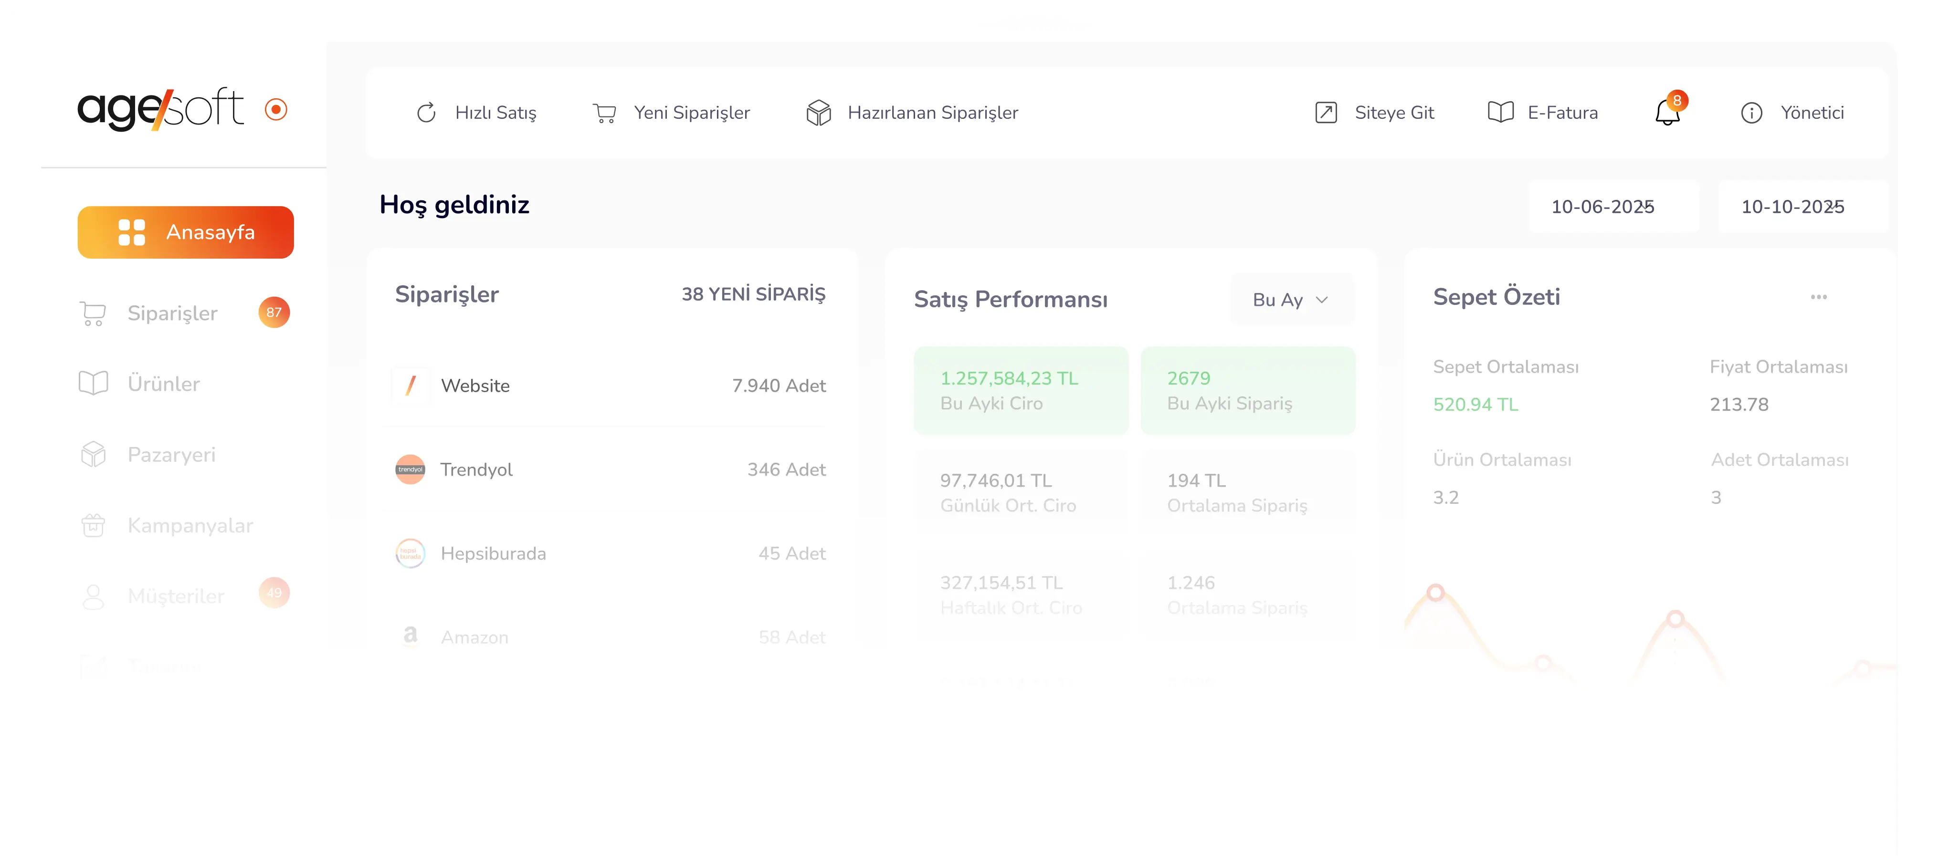Click the Yönetici info icon
Image resolution: width=1939 pixels, height=856 pixels.
click(x=1751, y=113)
